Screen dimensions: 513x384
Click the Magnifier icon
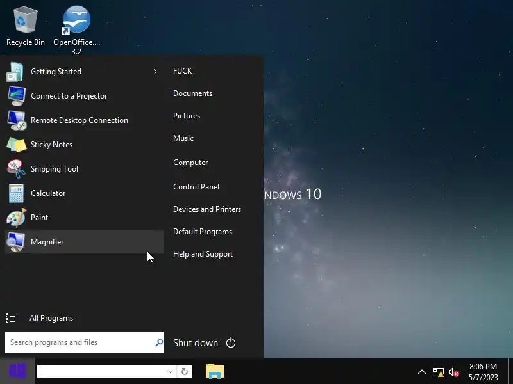pos(16,242)
